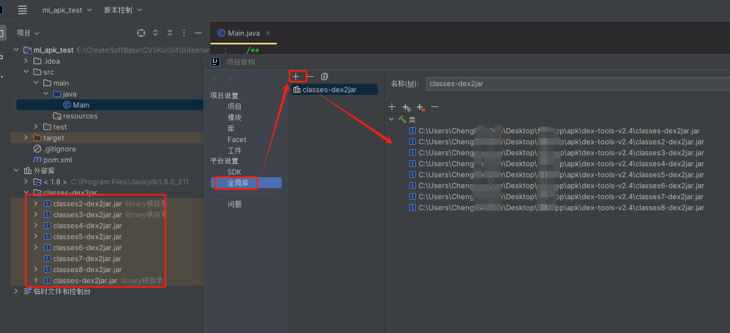Image resolution: width=730 pixels, height=333 pixels.
Task: Open project panel options (three dots)
Action: [x=184, y=33]
